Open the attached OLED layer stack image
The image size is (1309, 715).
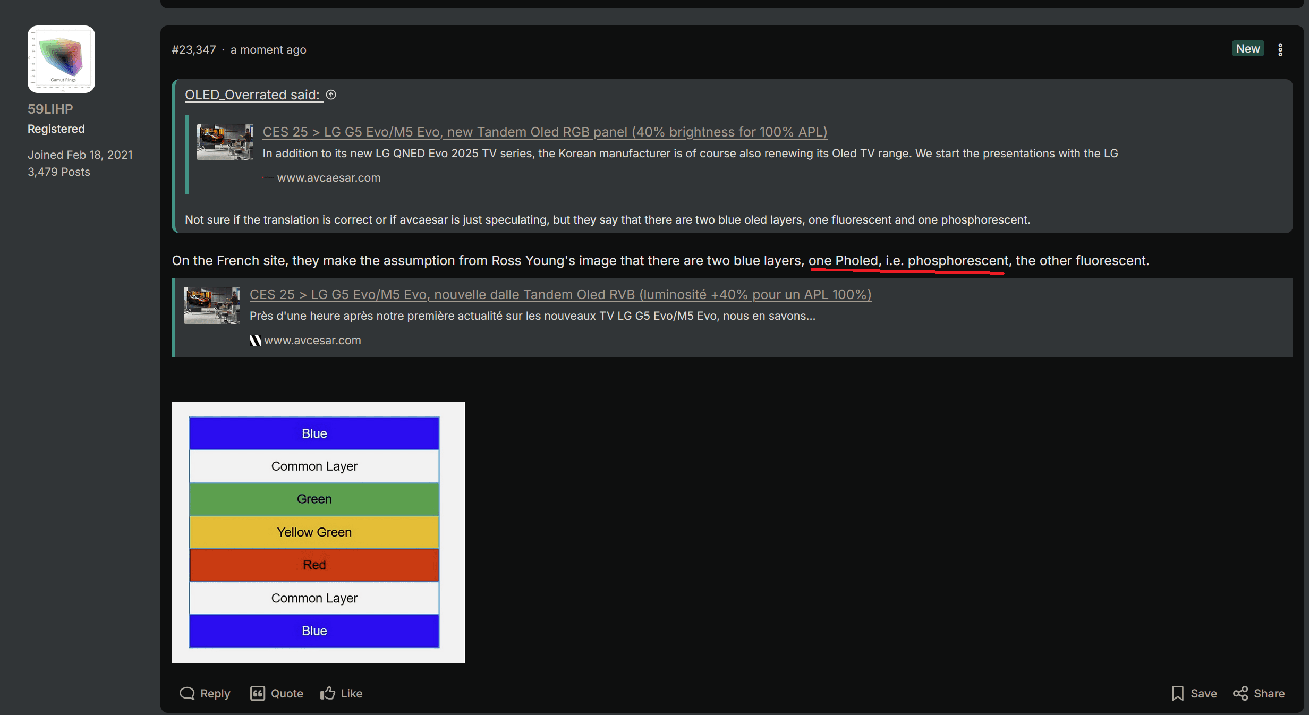pos(318,532)
